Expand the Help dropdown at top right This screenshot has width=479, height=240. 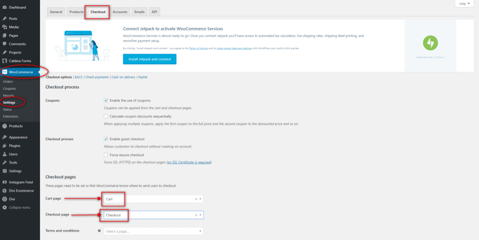tap(465, 4)
